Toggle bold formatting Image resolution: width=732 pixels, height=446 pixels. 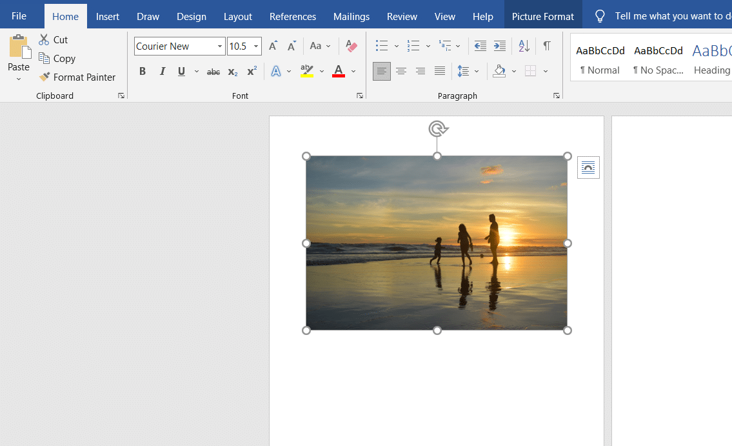(x=143, y=72)
